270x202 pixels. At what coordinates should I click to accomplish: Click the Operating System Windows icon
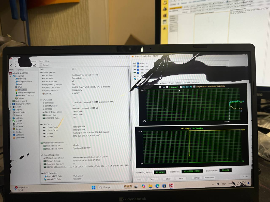[x=13, y=104]
